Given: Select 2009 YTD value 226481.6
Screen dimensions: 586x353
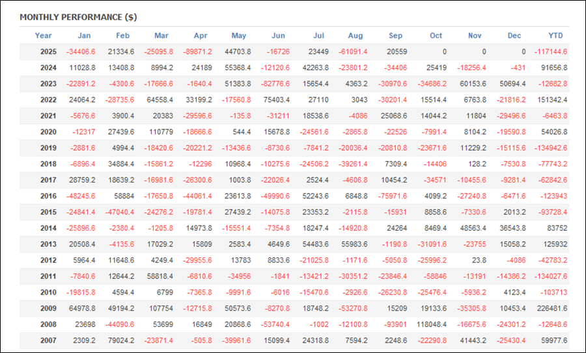Looking at the screenshot, I should [x=550, y=308].
